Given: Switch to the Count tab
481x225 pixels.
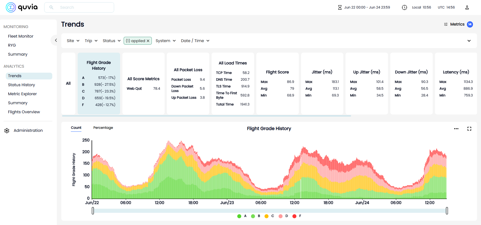Looking at the screenshot, I should click(x=76, y=128).
